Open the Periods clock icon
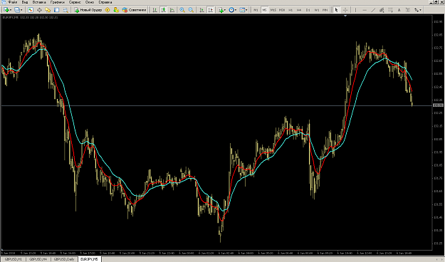The image size is (445, 262). [231, 10]
